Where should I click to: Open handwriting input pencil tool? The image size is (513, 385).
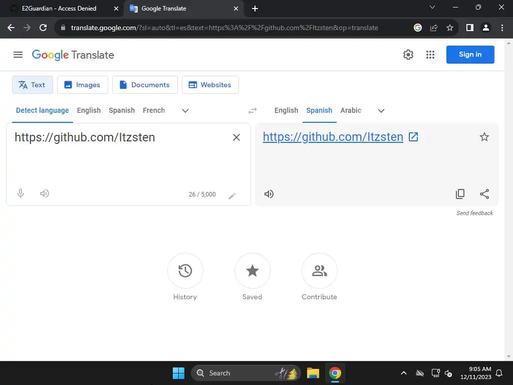click(232, 196)
